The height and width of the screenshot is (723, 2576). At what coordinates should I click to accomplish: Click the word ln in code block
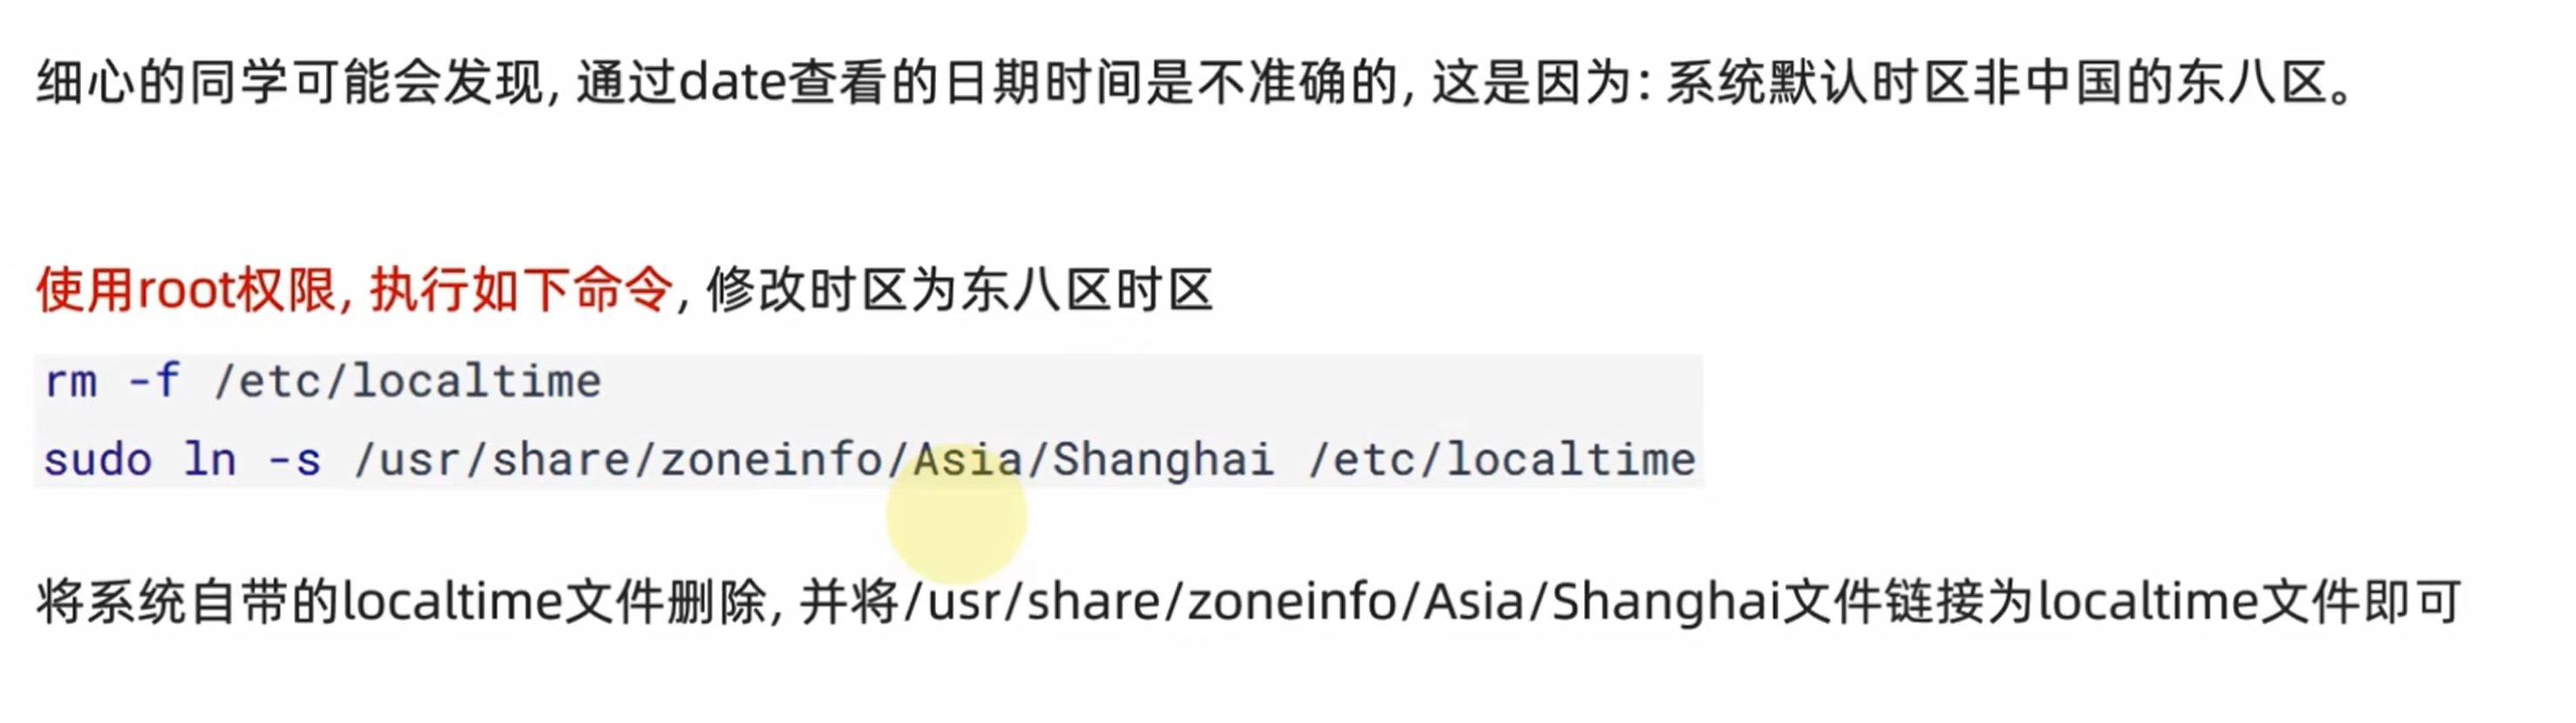(x=210, y=461)
